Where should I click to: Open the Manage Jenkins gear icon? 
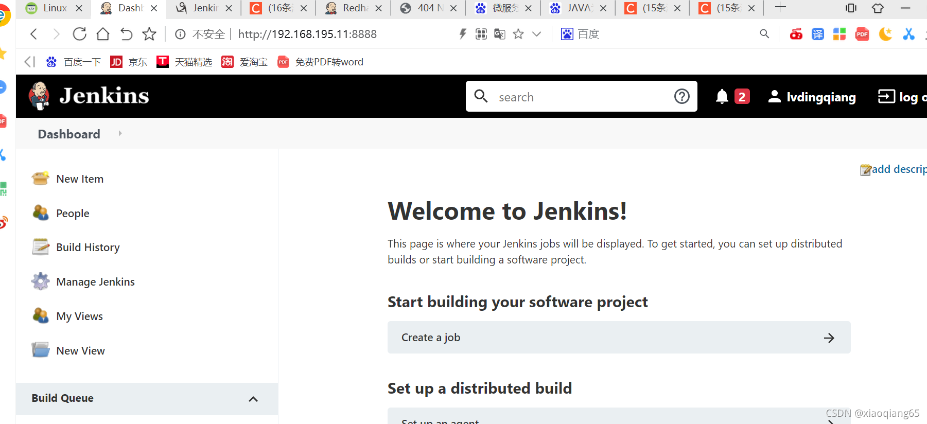pyautogui.click(x=40, y=281)
